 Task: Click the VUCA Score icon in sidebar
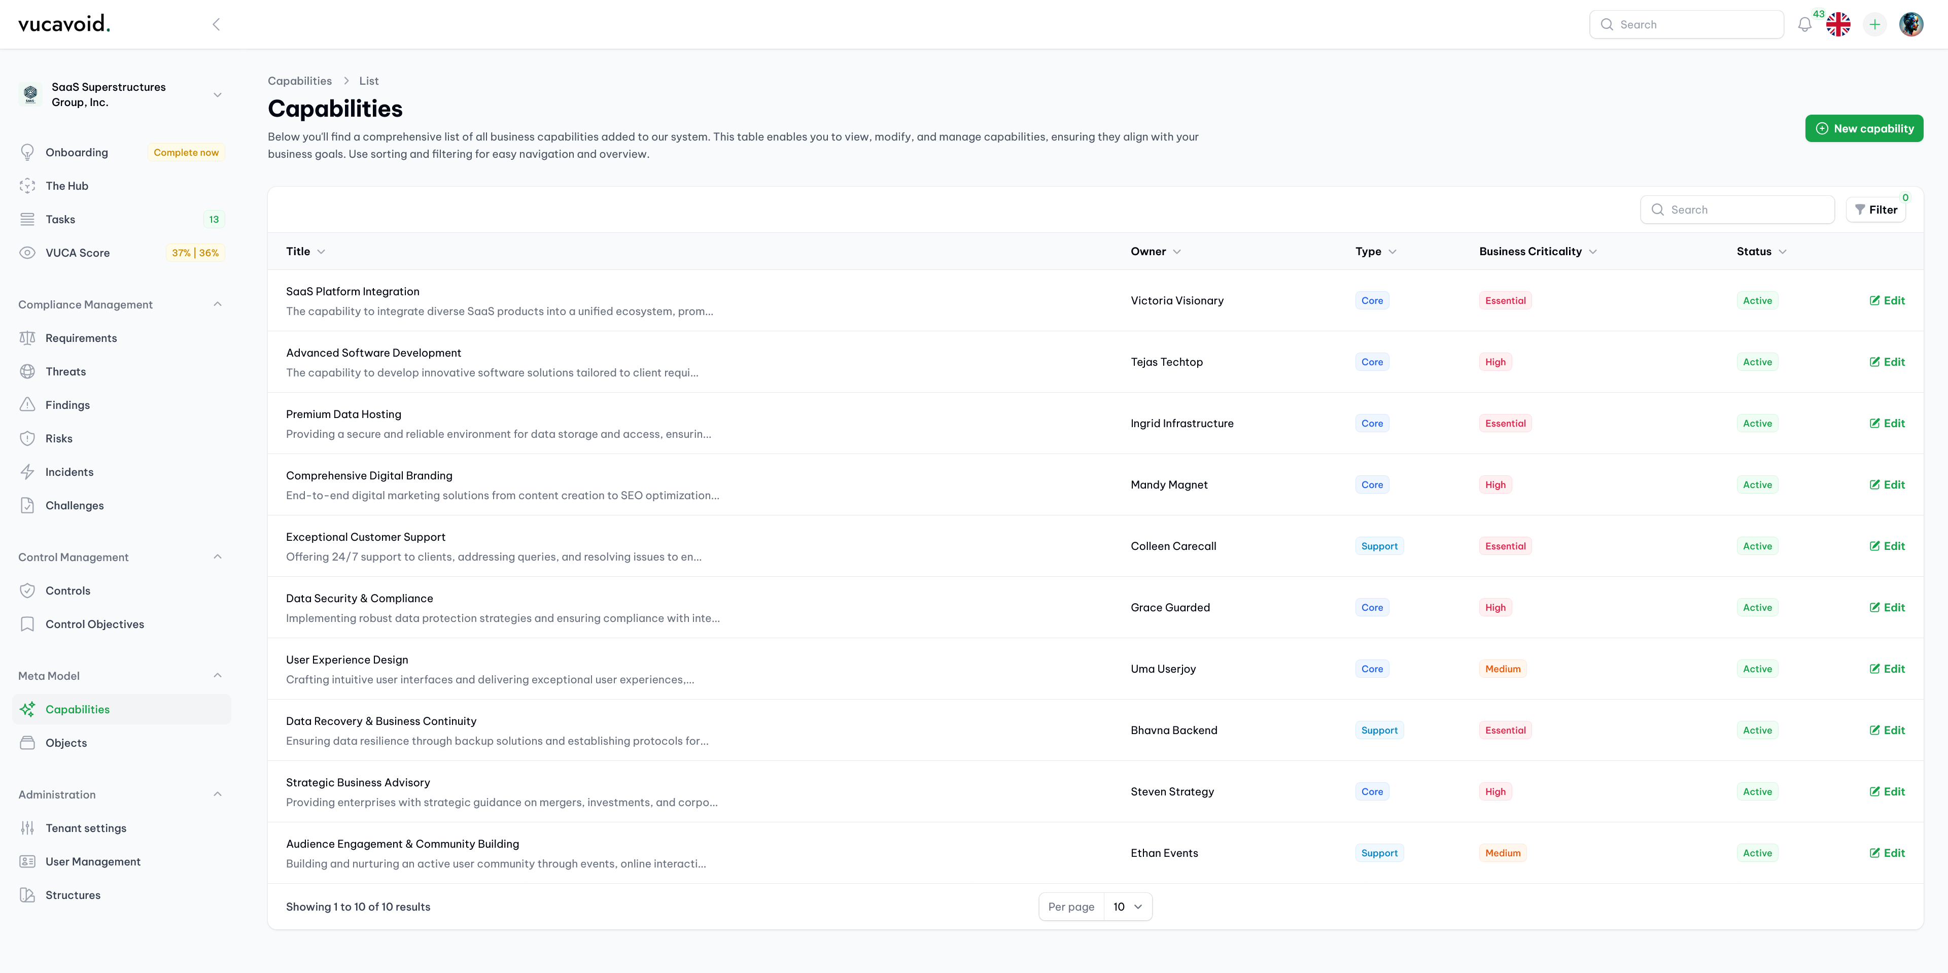pyautogui.click(x=25, y=255)
